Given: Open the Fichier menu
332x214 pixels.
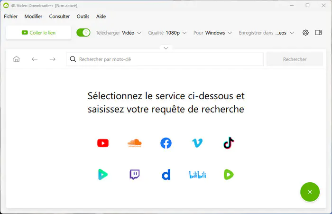Looking at the screenshot, I should point(10,16).
